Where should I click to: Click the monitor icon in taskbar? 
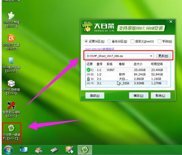(24, 150)
